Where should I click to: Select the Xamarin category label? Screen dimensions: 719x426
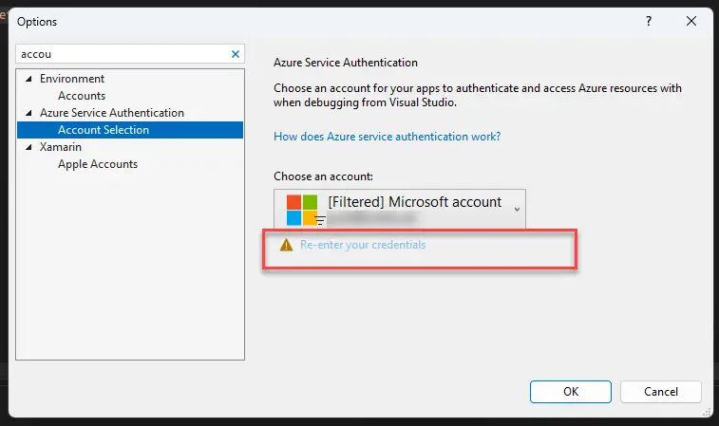pos(60,147)
